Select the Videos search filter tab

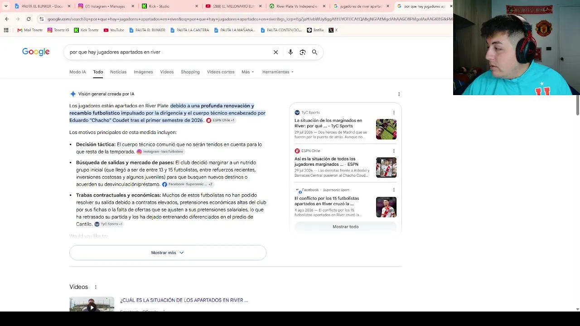167,72
